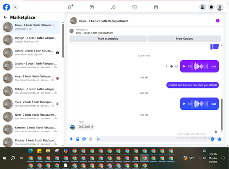This screenshot has height=169, width=229.
Task: Open Hayligh conversation in list
Action: [31, 40]
